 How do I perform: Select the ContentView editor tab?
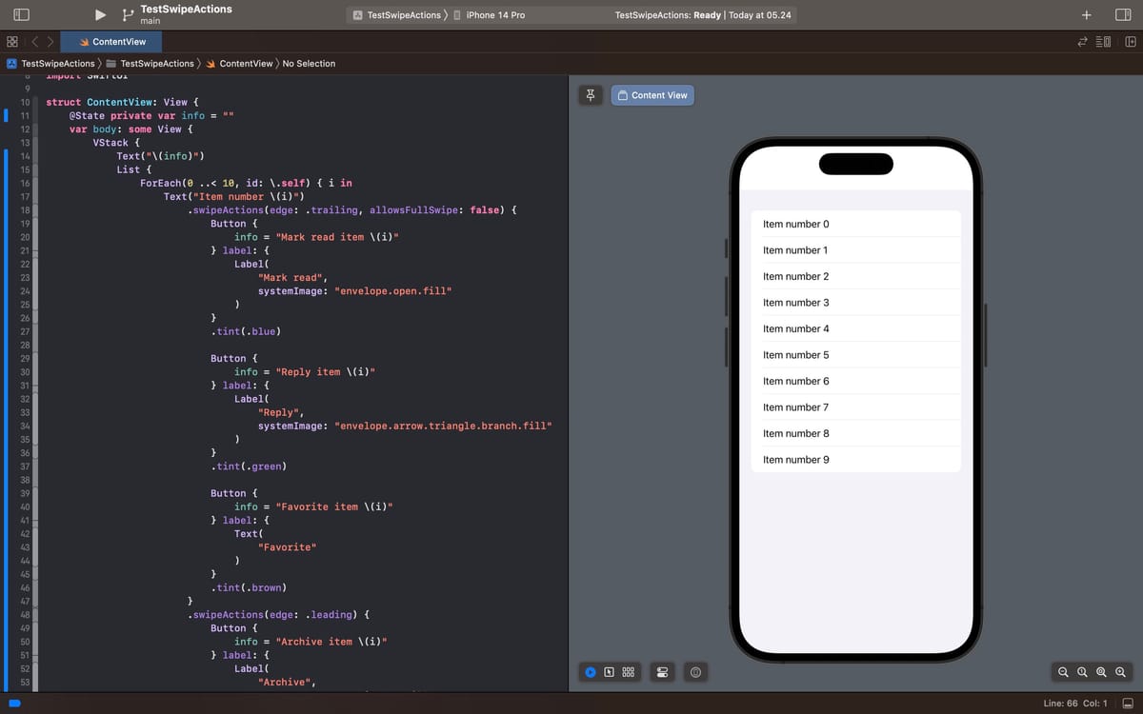pos(112,42)
